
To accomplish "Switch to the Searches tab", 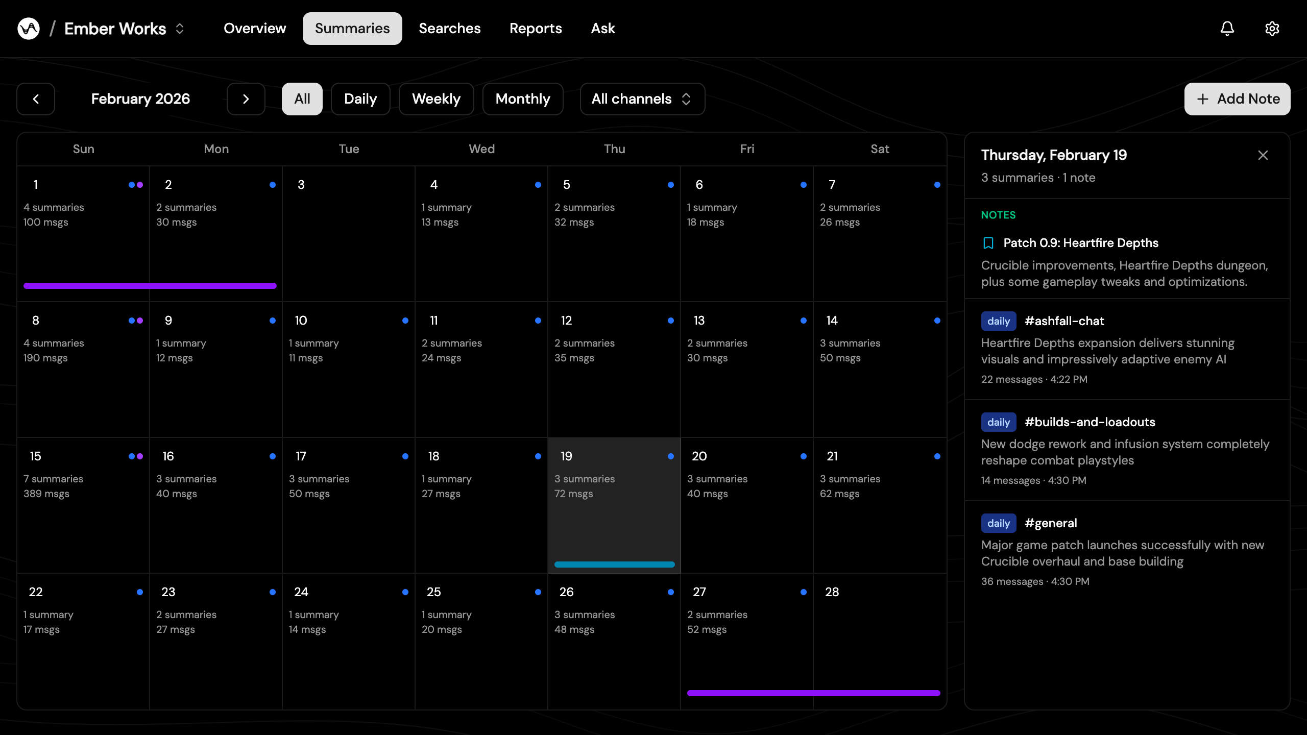I will [x=449, y=29].
